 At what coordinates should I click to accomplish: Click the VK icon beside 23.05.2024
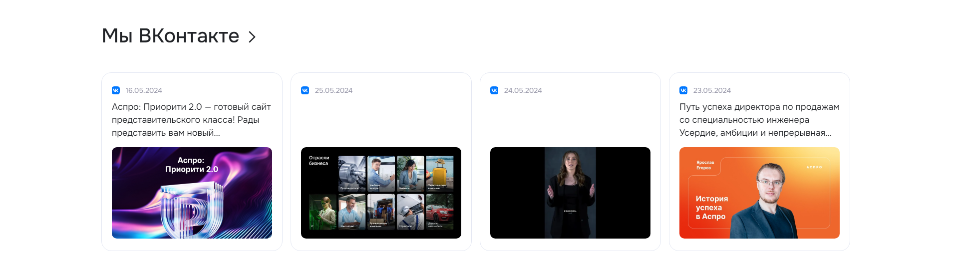pos(683,90)
